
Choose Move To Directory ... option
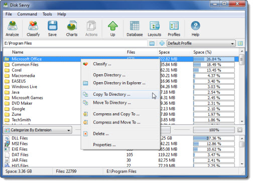(120, 103)
